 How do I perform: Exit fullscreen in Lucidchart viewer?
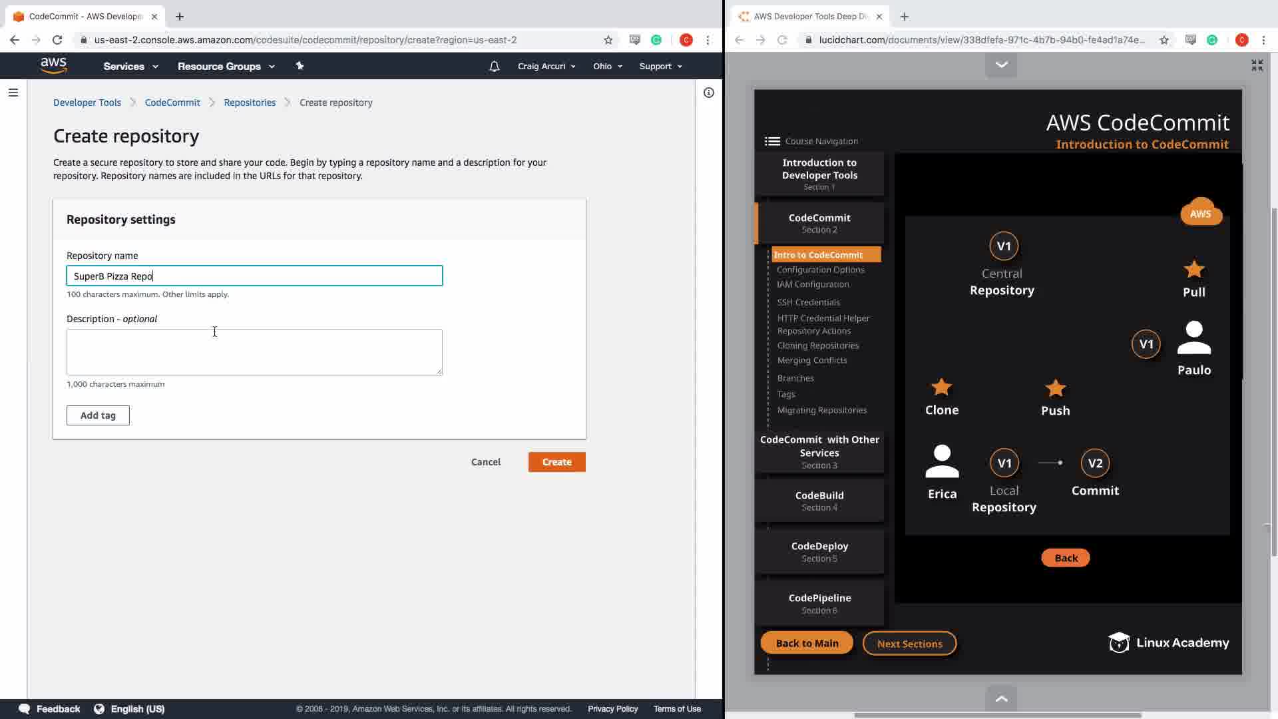pyautogui.click(x=1257, y=65)
